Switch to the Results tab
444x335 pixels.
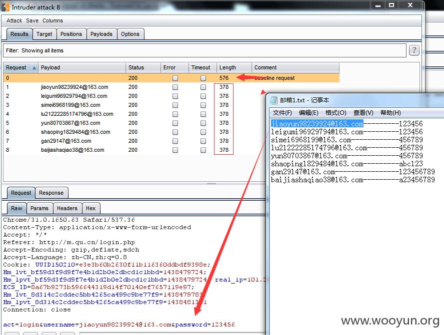tap(19, 34)
